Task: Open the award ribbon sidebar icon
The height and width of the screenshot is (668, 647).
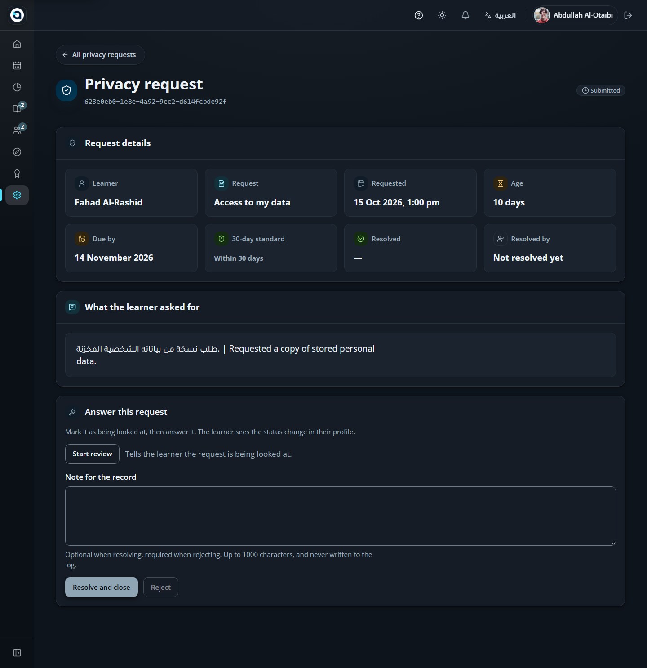Action: coord(17,174)
